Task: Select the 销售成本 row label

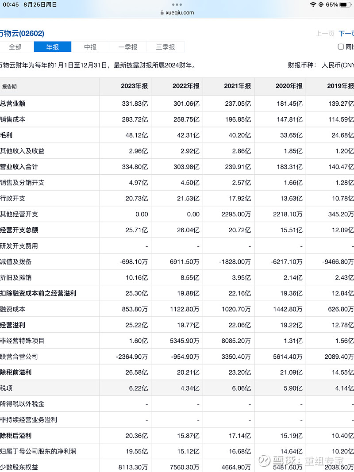Action: (13, 119)
